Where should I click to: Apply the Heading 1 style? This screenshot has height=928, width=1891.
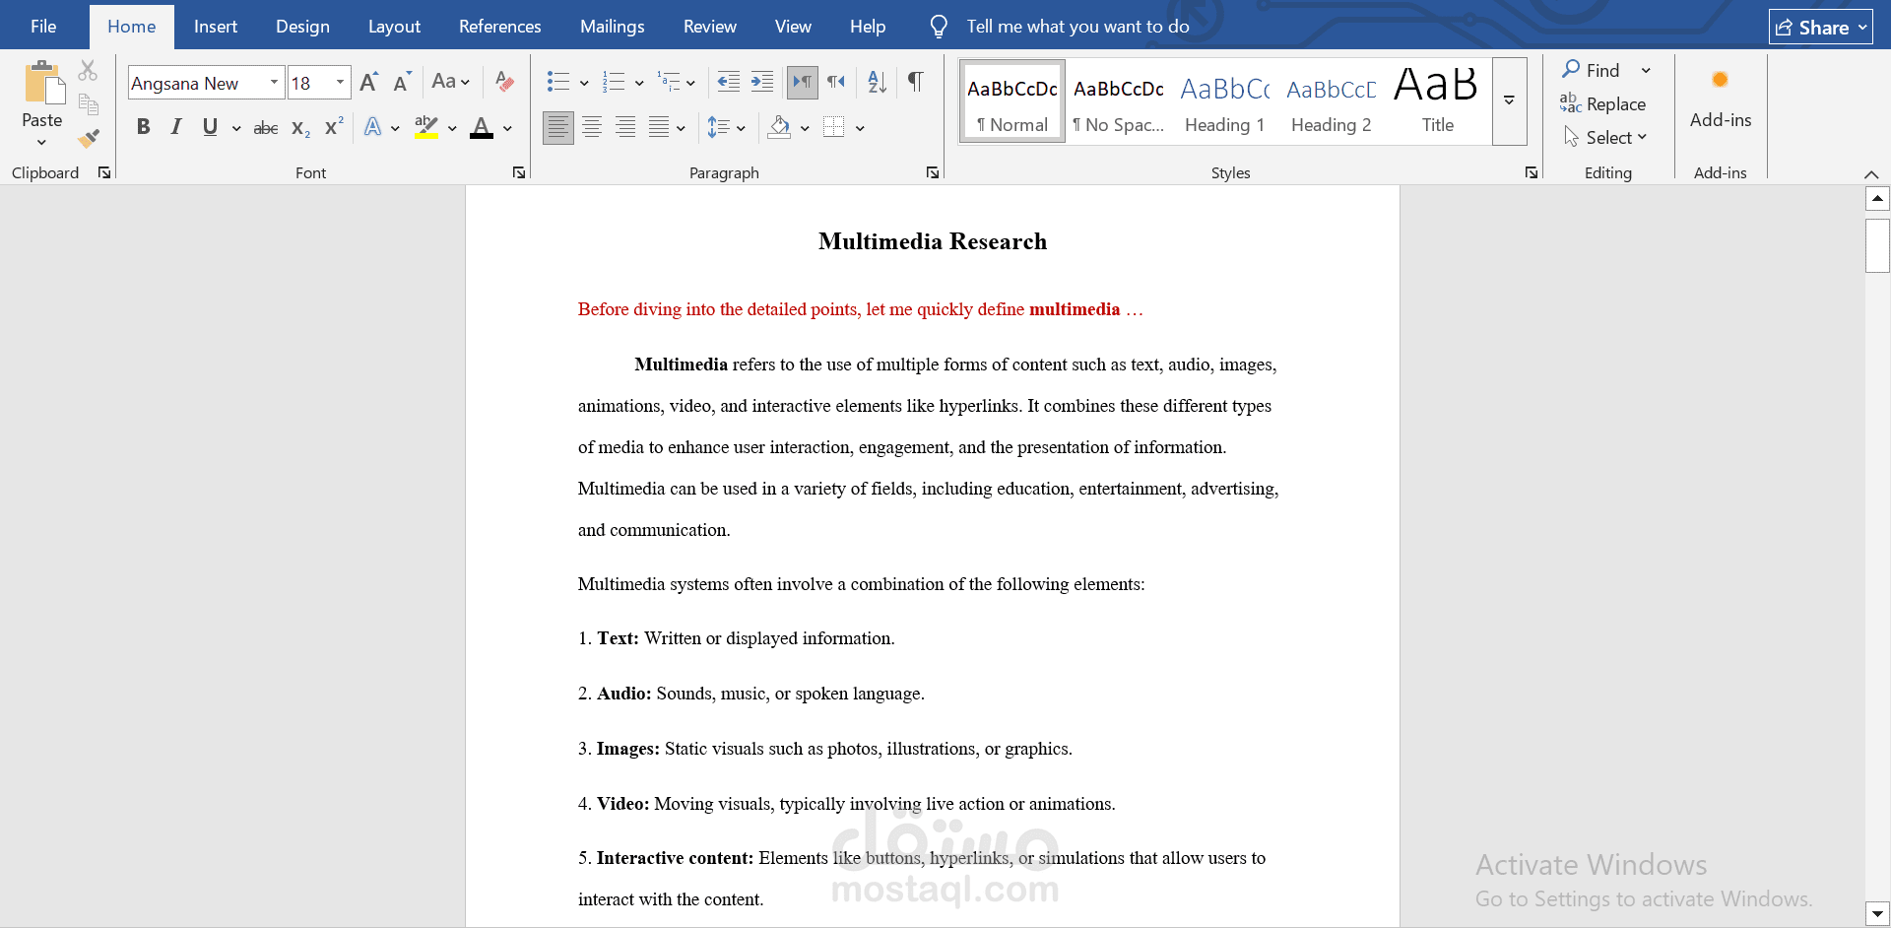tap(1225, 101)
